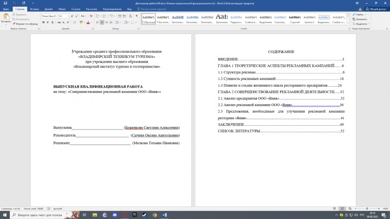This screenshot has width=390, height=219.
Task: Click the paragraph shading paint bucket icon
Action: [x=126, y=22]
